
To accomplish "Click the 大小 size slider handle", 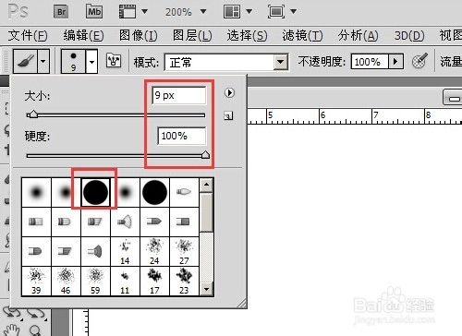I will pos(32,114).
